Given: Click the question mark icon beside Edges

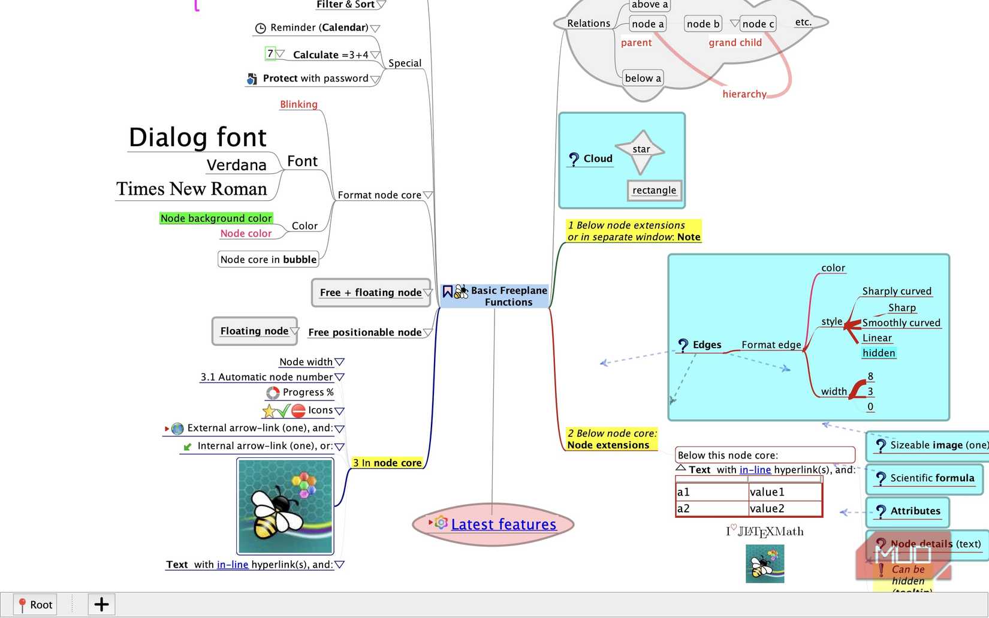Looking at the screenshot, I should click(683, 345).
